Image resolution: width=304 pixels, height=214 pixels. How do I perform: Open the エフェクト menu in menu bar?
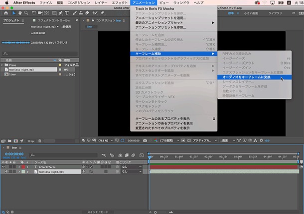120,2
